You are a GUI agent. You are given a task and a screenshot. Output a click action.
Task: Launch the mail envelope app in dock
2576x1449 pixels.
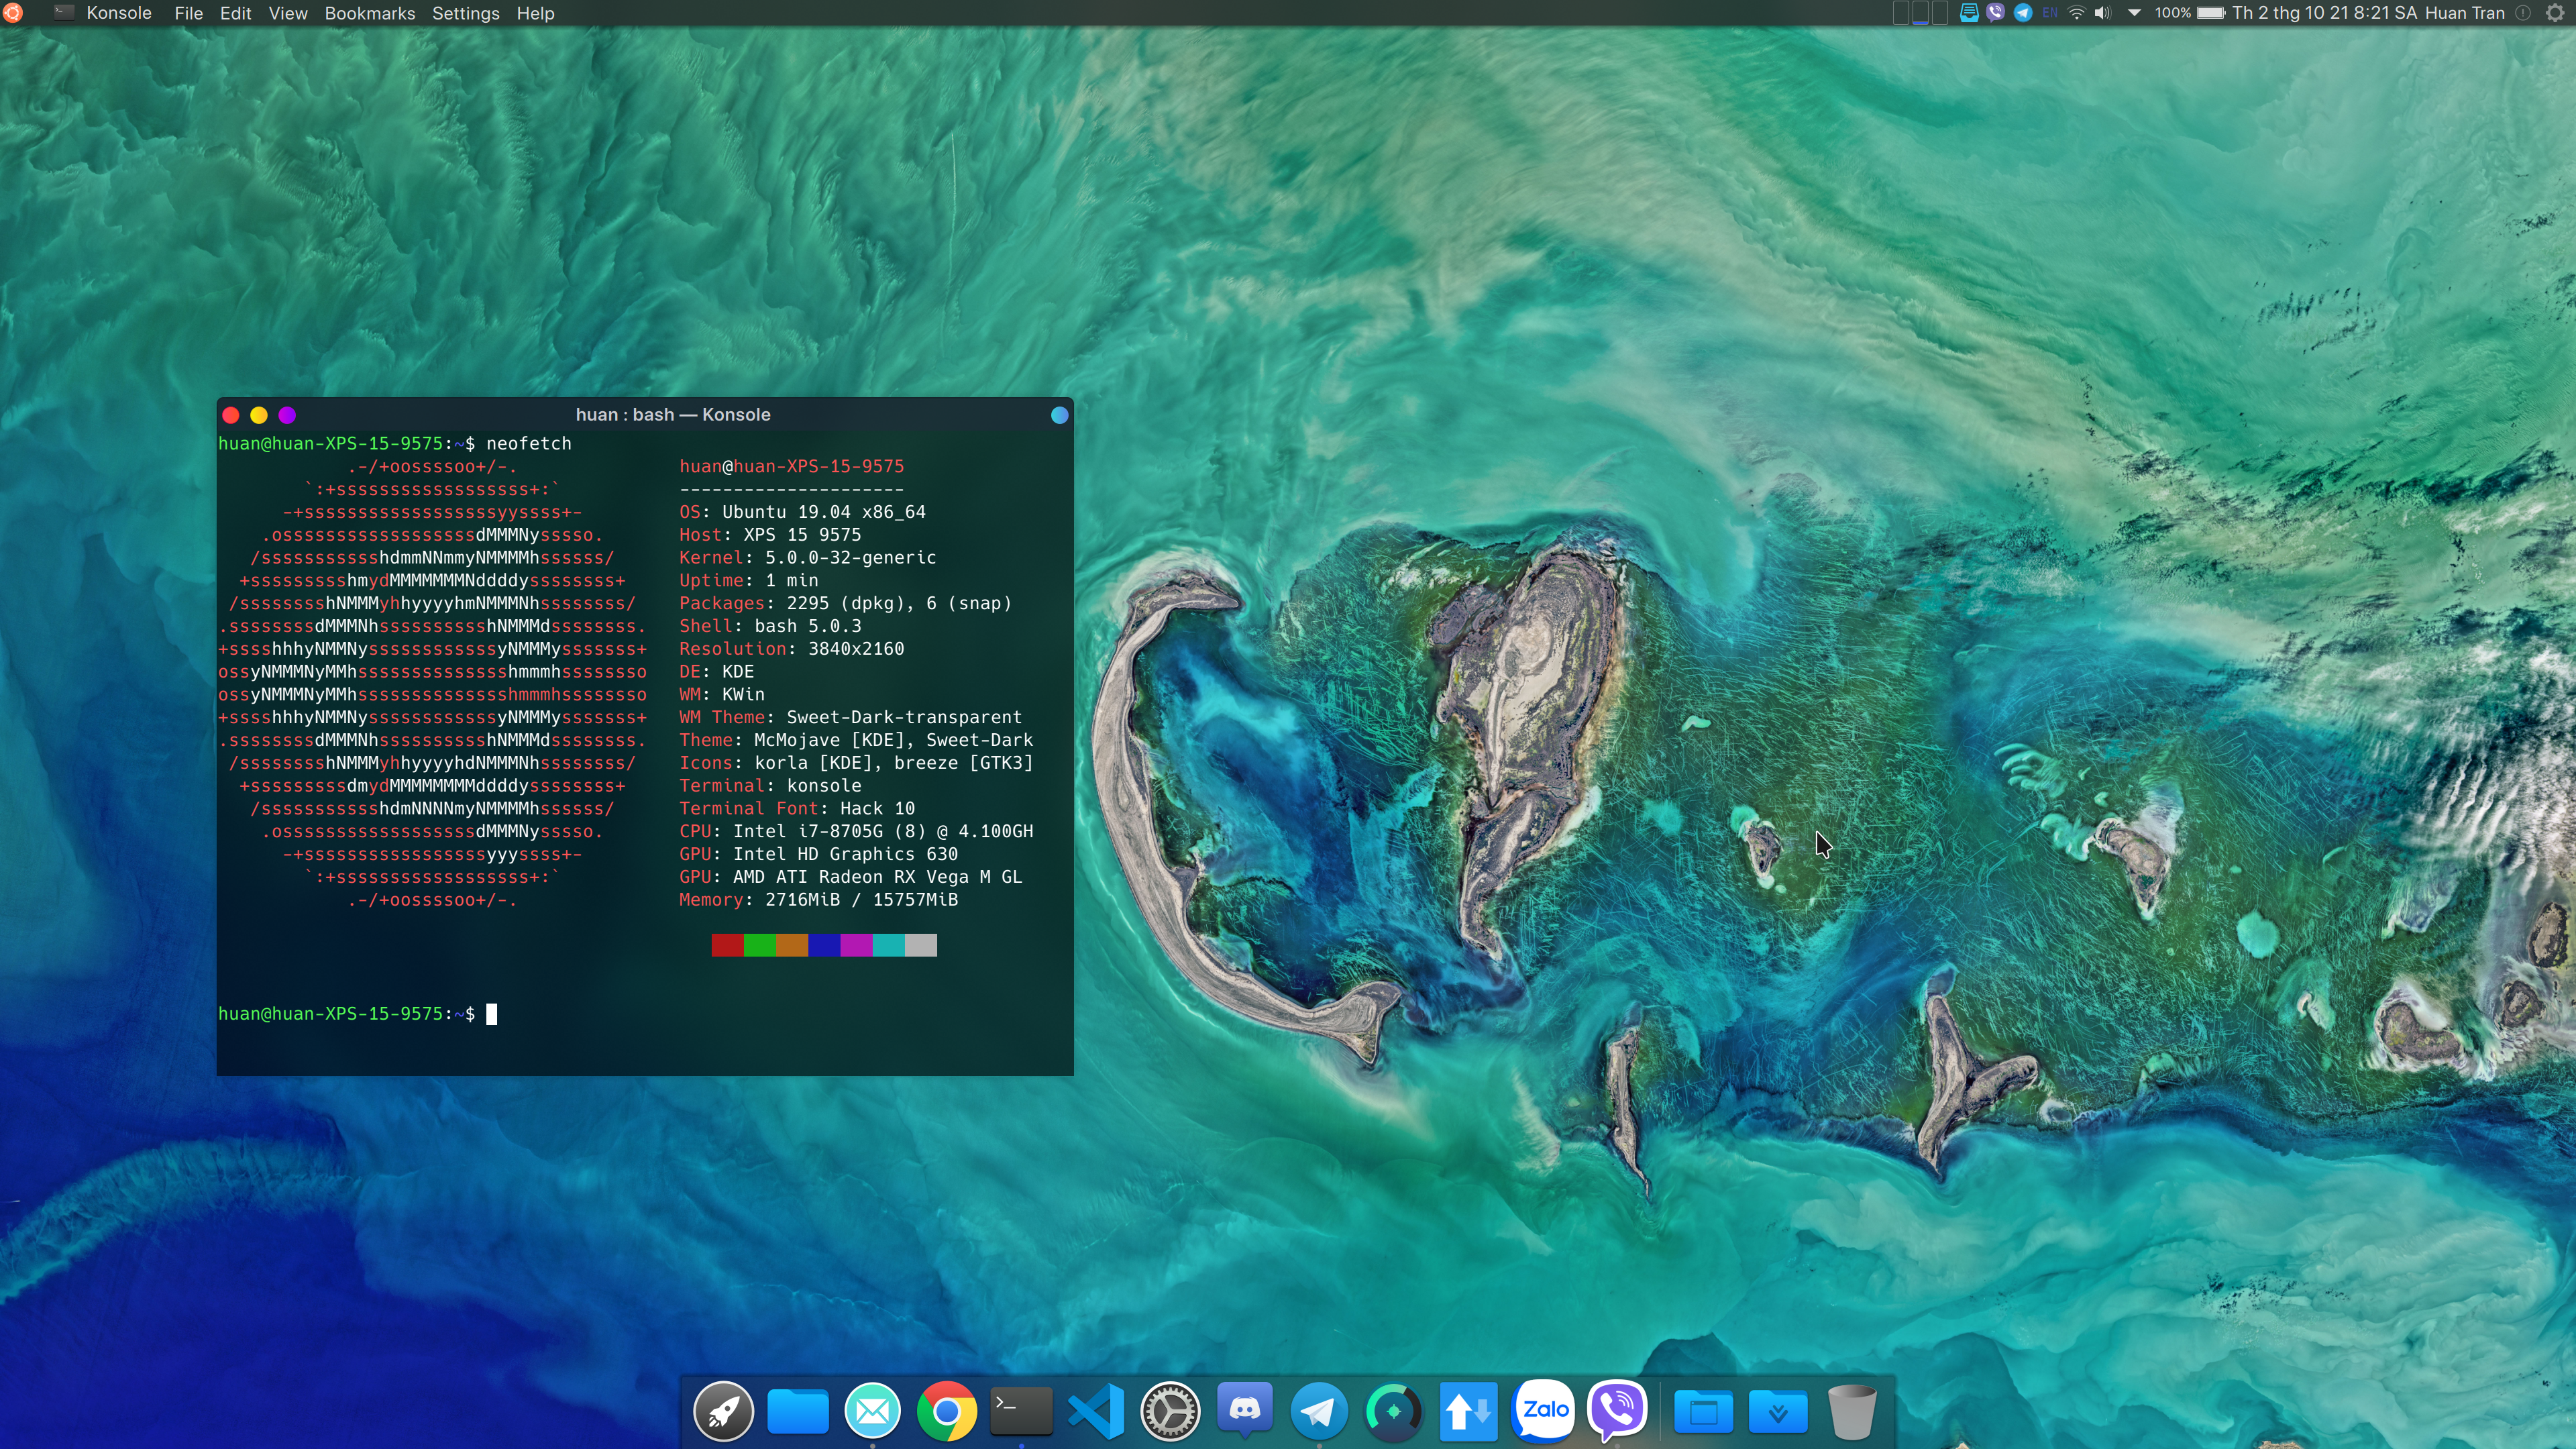pyautogui.click(x=872, y=1411)
